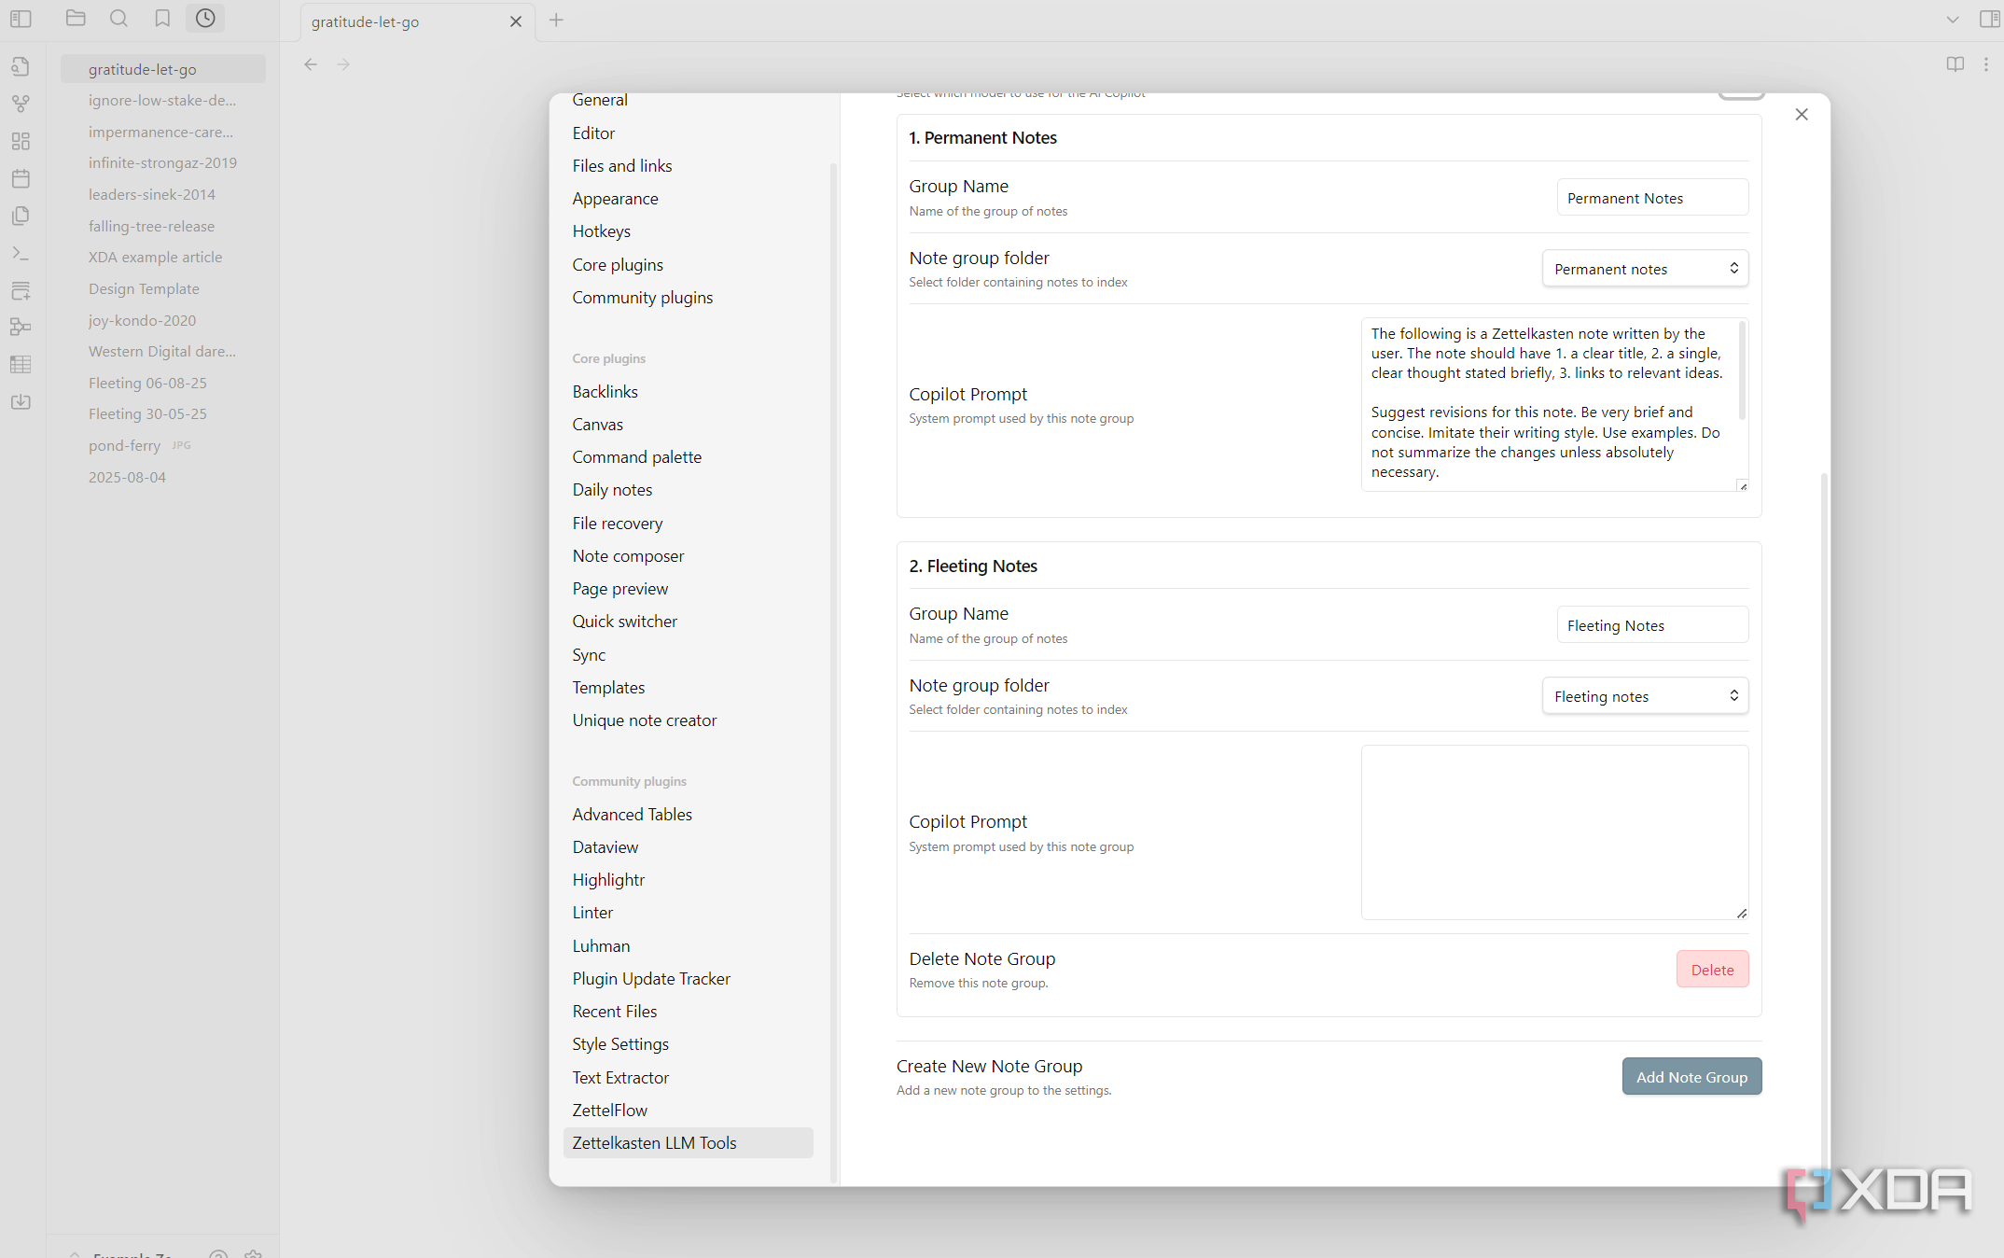Click Add Note Group button
2004x1258 pixels.
1691,1077
